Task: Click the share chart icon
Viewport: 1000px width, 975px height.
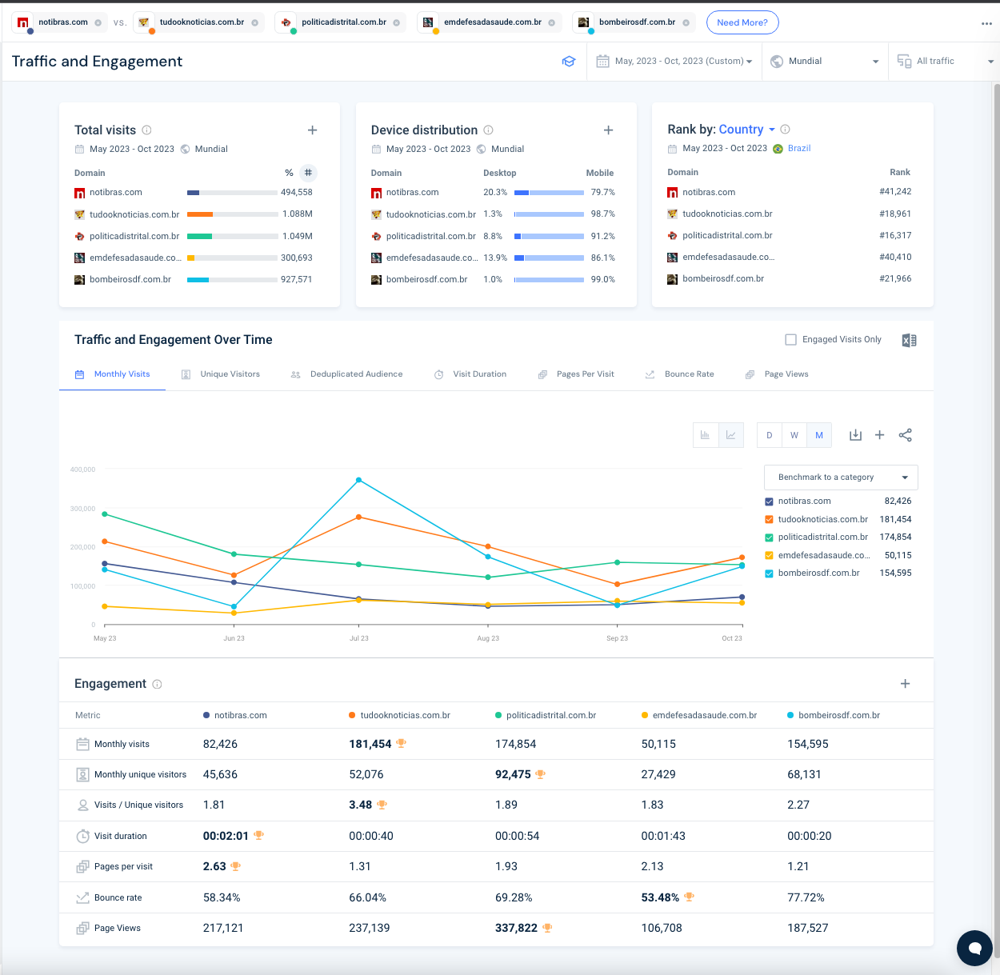Action: click(x=905, y=435)
